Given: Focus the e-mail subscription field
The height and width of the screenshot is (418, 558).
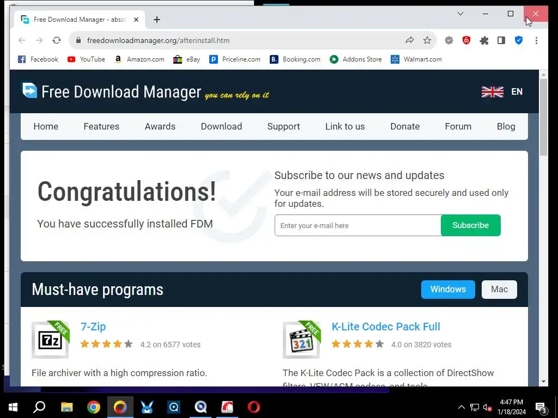Looking at the screenshot, I should [357, 225].
